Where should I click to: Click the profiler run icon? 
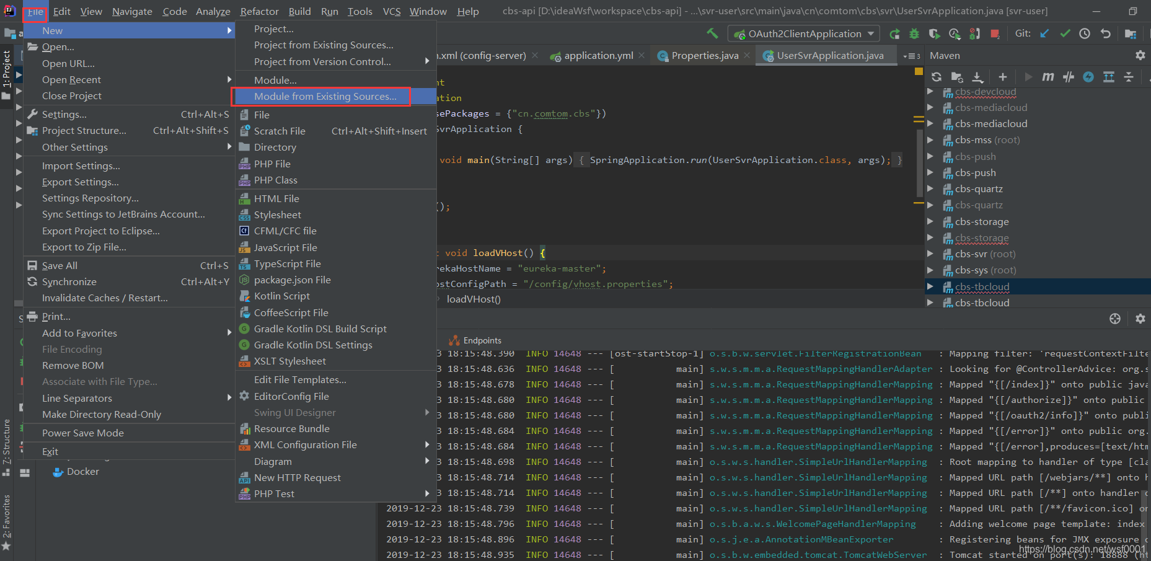coord(955,34)
